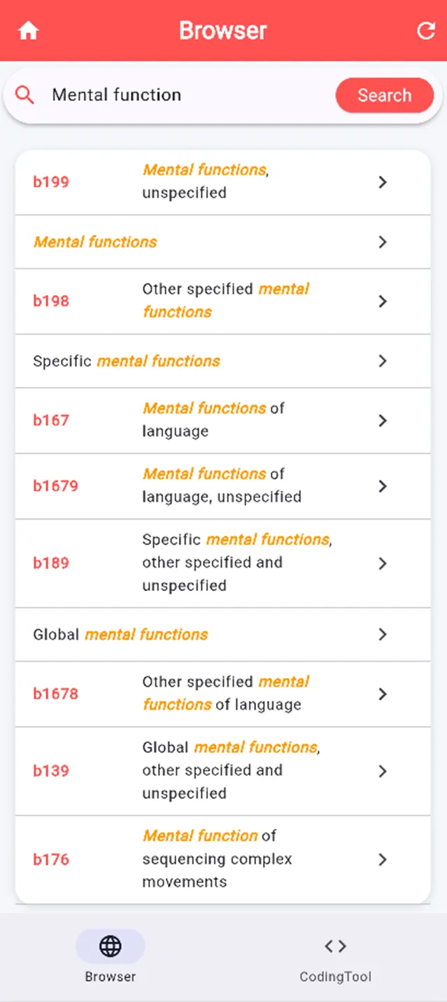Image resolution: width=447 pixels, height=1002 pixels.
Task: Select Mental functions of language result
Action: point(213,419)
